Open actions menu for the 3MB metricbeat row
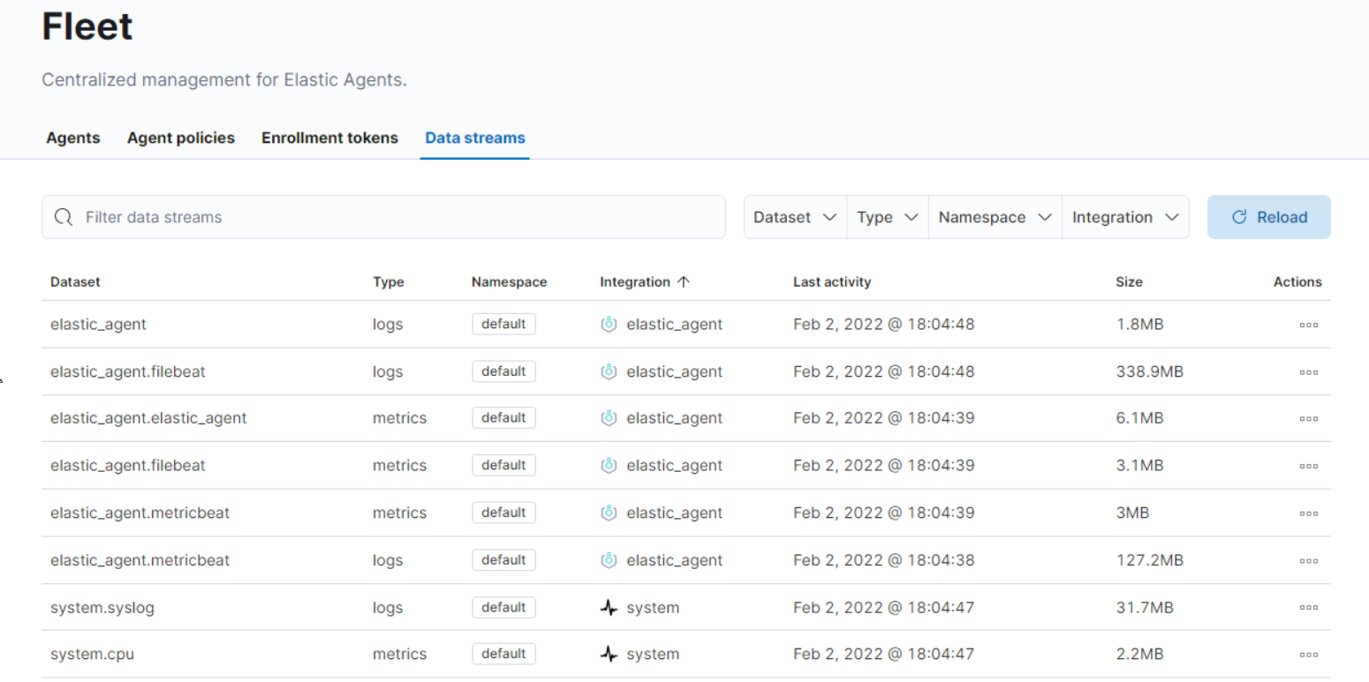Image resolution: width=1369 pixels, height=682 pixels. coord(1308,513)
